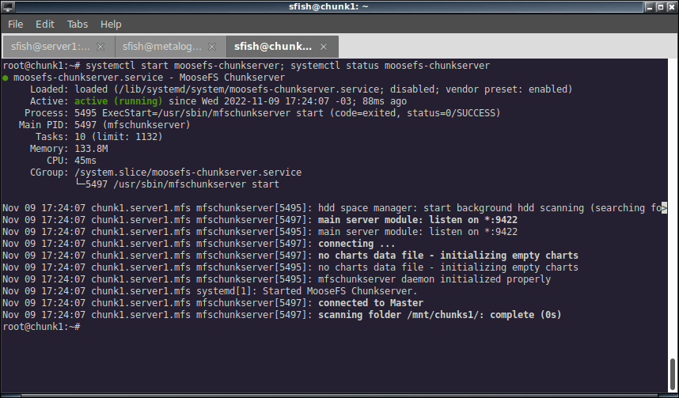The image size is (679, 398).
Task: Open the File menu
Action: pos(15,25)
